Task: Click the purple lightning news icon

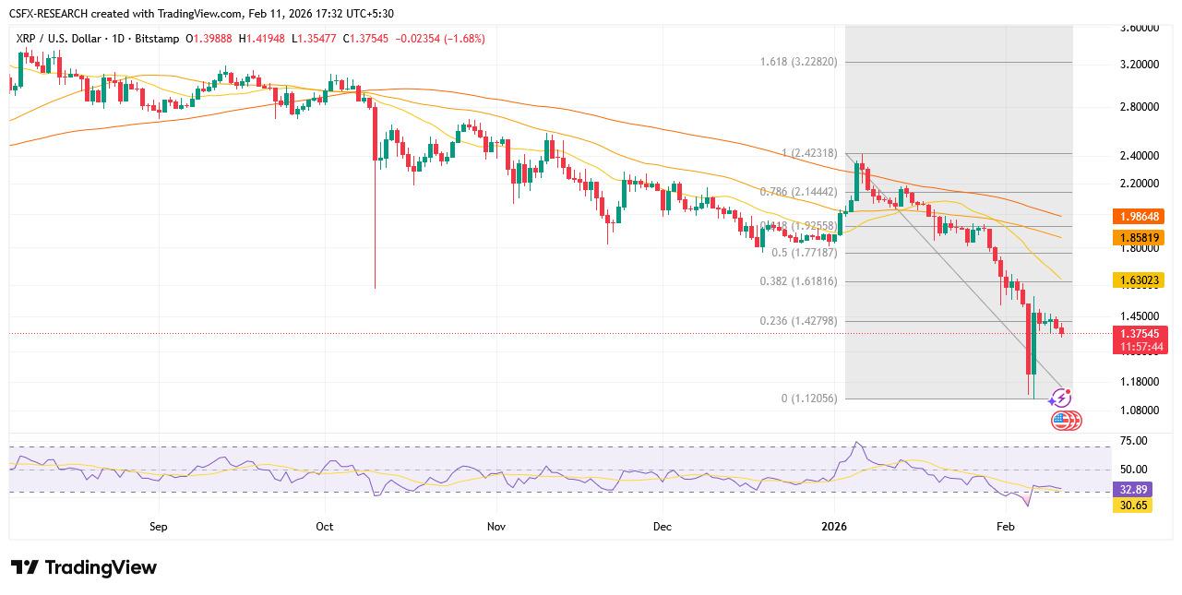Action: tap(1060, 399)
